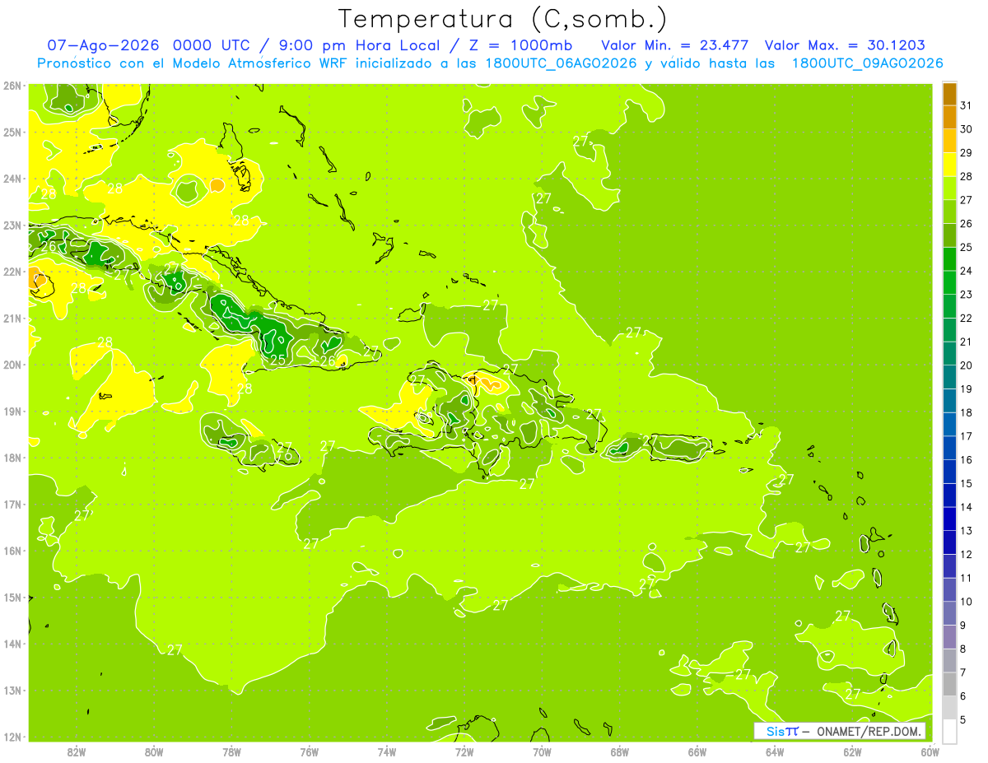Click the 68W longitude axis label
Viewport: 988px width, 763px height.
(620, 752)
